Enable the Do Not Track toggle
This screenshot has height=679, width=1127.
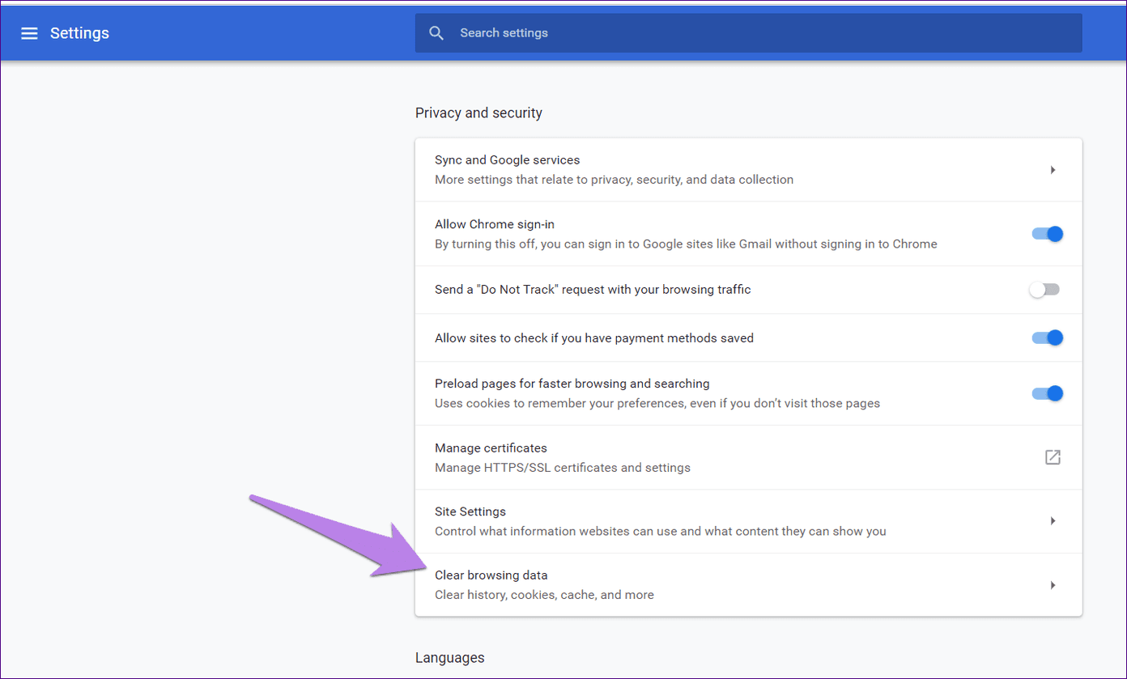1044,290
